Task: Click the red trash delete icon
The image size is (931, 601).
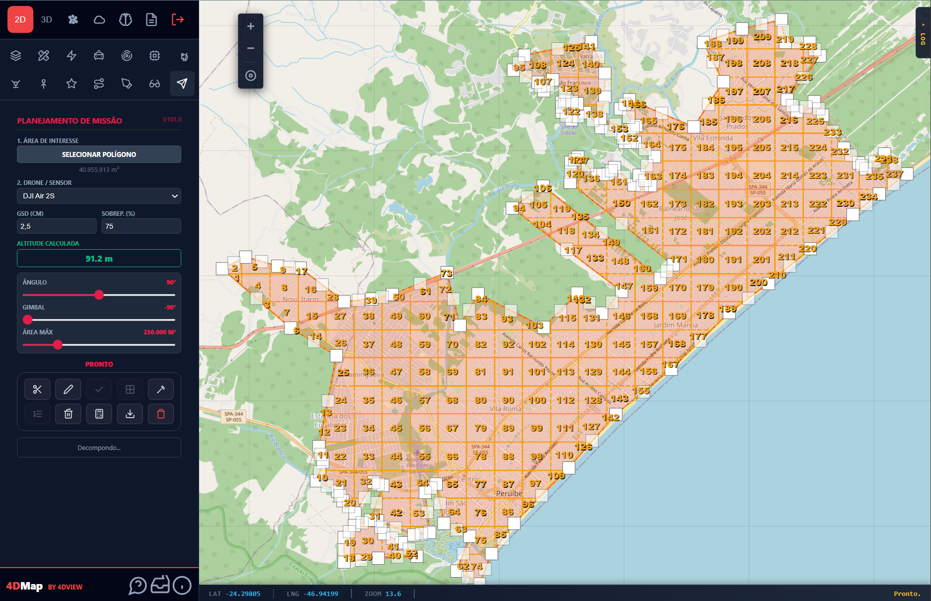Action: click(161, 414)
